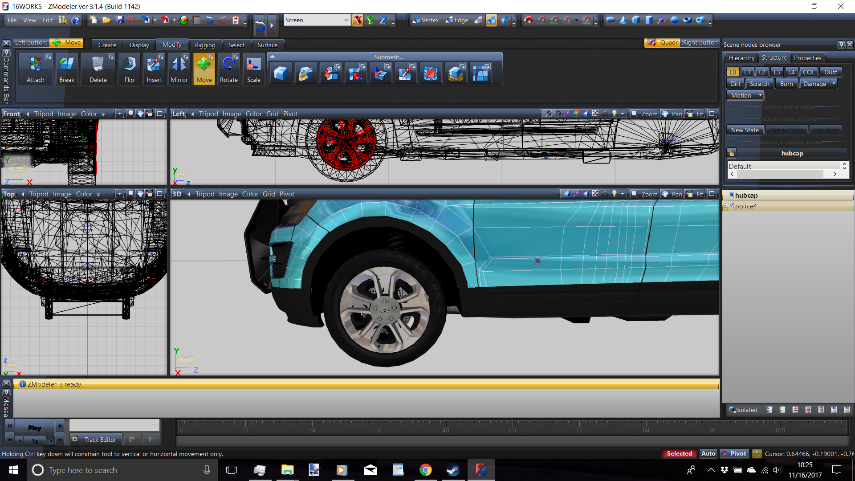Viewport: 855px width, 481px height.
Task: Expand the police4 tree node
Action: [725, 206]
